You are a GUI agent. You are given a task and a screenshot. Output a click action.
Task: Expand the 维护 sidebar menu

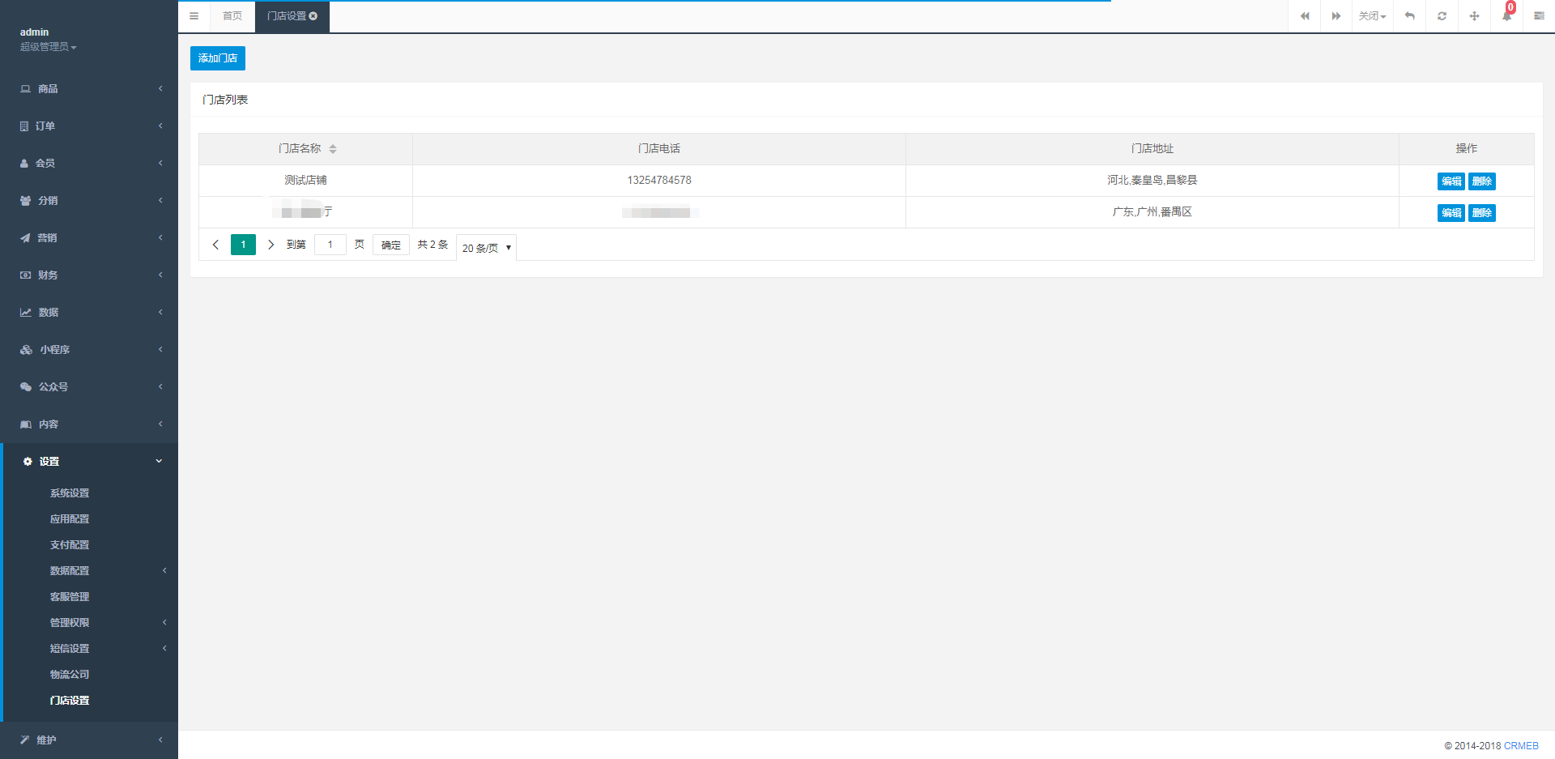[x=89, y=740]
